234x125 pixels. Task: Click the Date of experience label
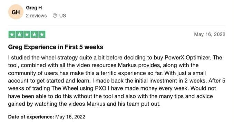(31, 117)
